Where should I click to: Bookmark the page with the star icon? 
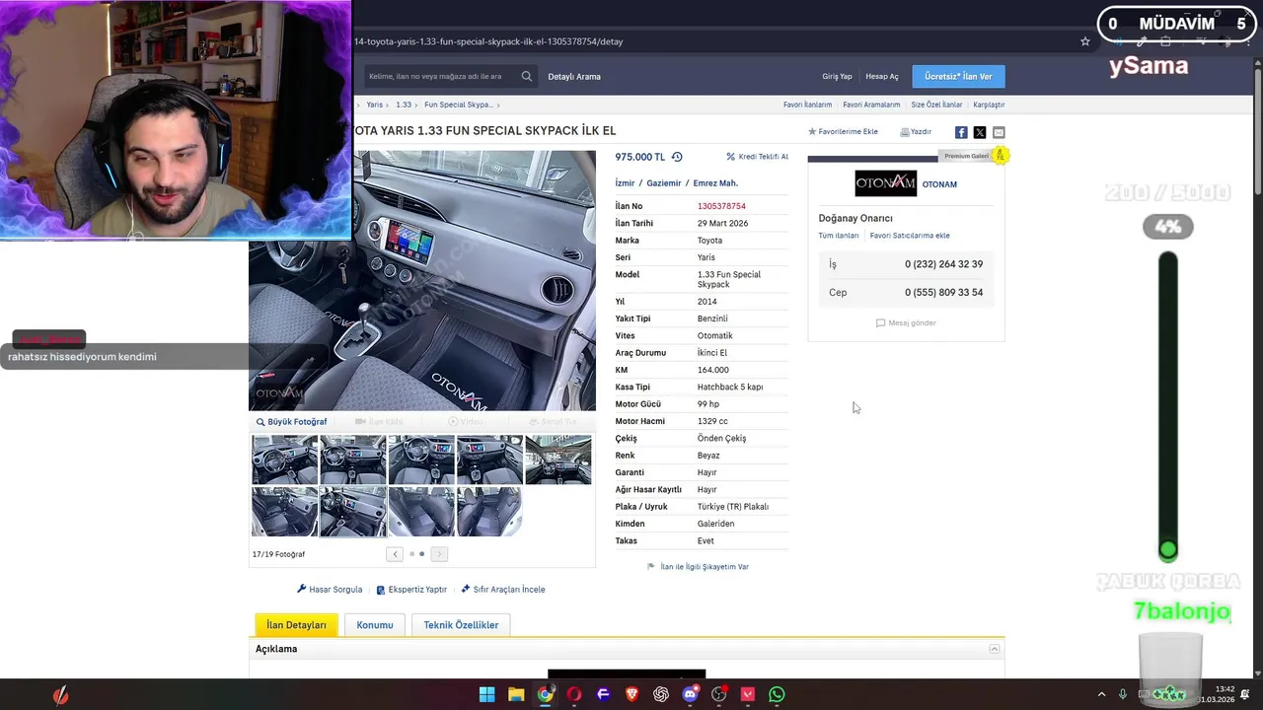[1085, 41]
